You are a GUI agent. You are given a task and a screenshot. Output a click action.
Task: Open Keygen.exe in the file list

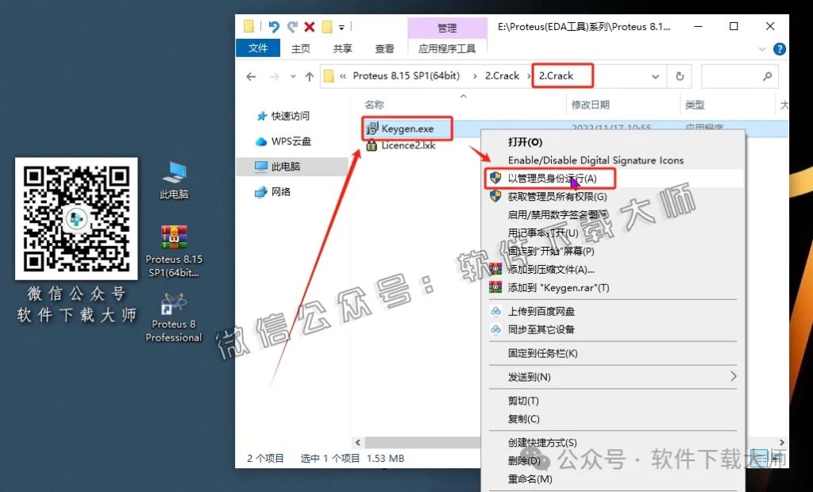click(x=406, y=128)
